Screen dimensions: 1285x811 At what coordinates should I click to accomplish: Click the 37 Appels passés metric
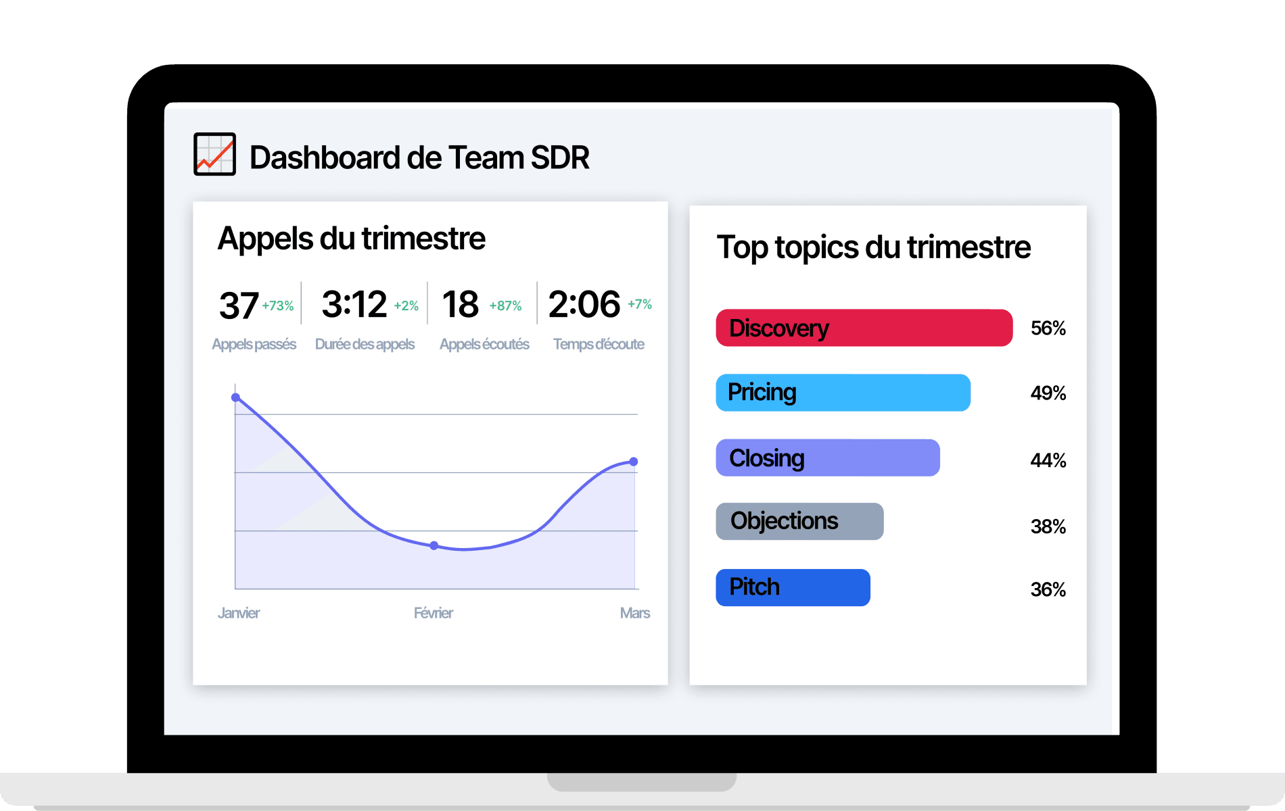[237, 305]
